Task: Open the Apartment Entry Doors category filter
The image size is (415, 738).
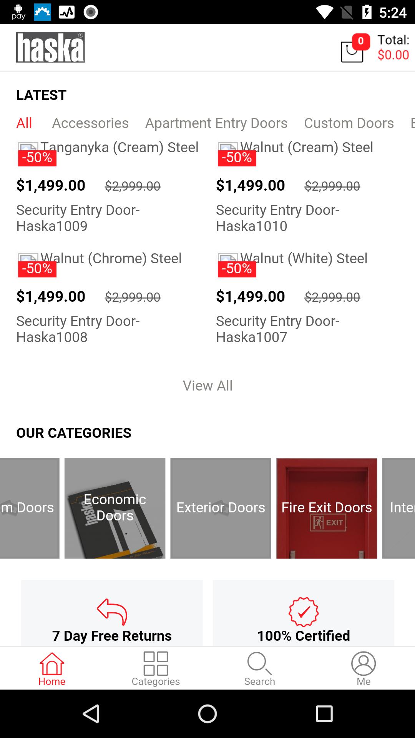Action: (216, 123)
